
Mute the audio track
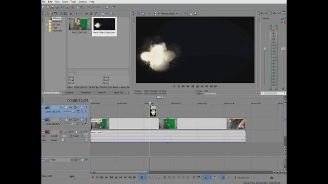tap(76, 132)
